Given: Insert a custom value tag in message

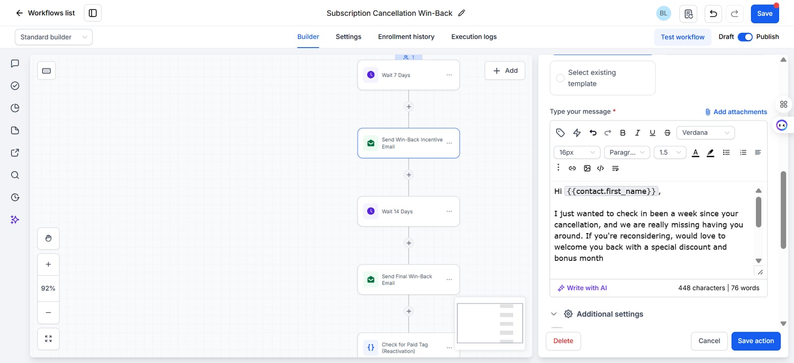Looking at the screenshot, I should [560, 132].
